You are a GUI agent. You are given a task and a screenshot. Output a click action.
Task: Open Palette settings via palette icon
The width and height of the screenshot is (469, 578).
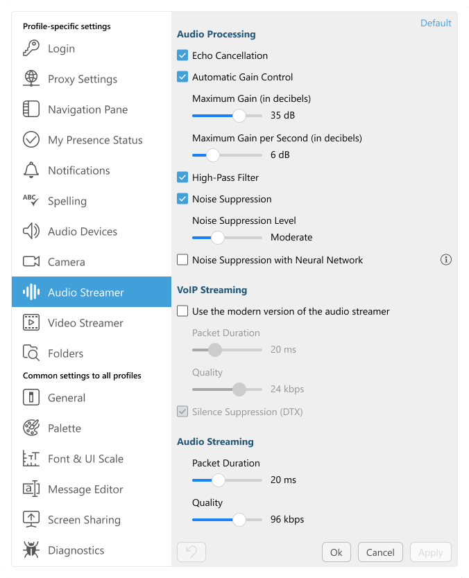pyautogui.click(x=31, y=428)
